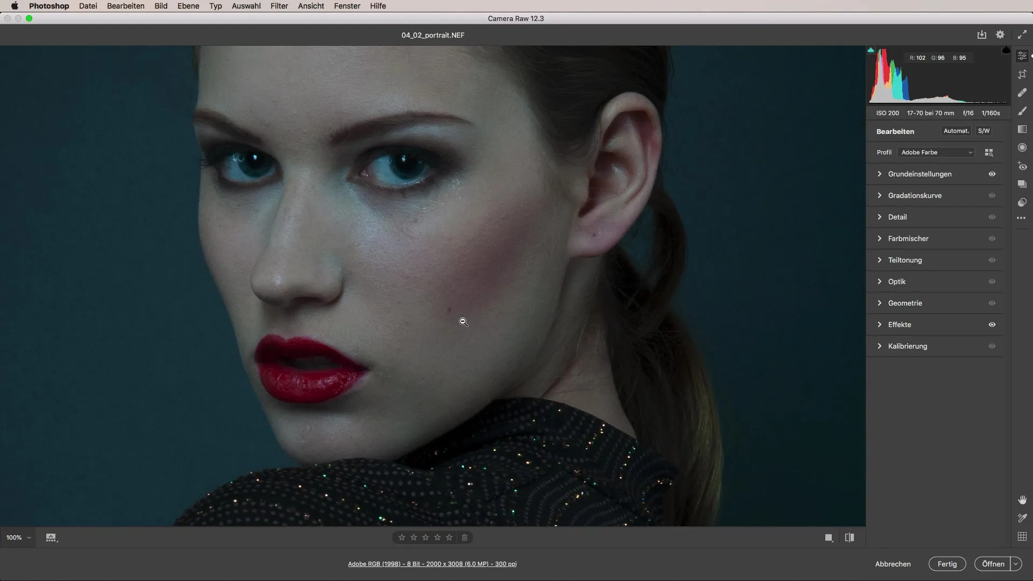Toggle Kalibrierung visibility eye
The image size is (1033, 581).
[x=992, y=346]
